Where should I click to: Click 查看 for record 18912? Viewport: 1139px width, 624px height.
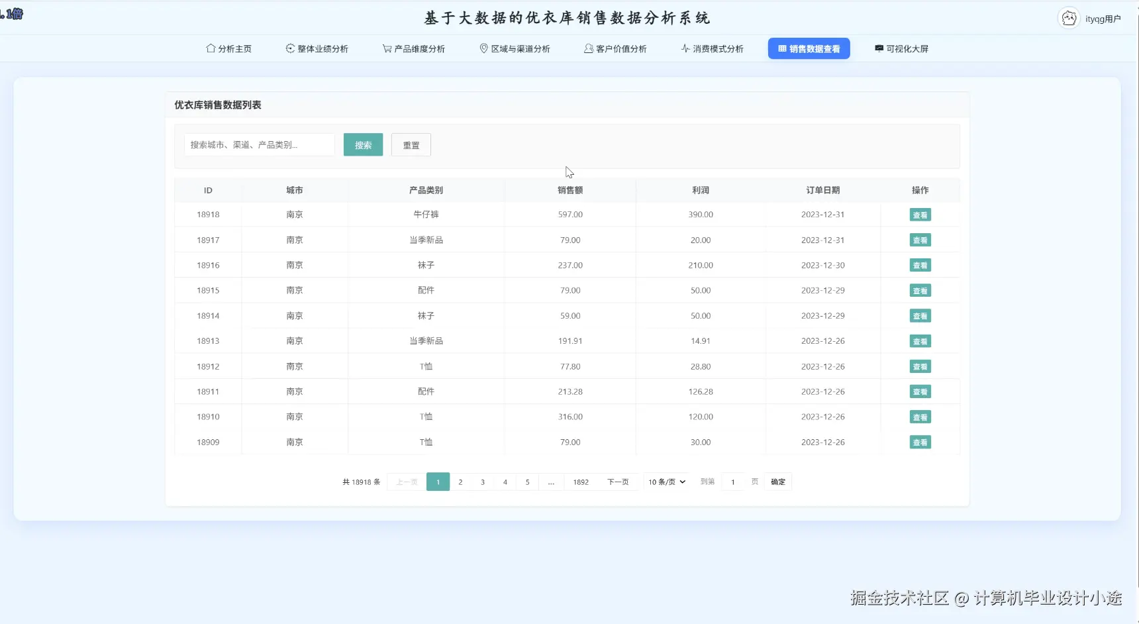(920, 366)
